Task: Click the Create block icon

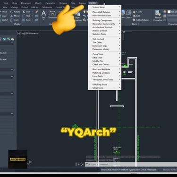Action: (x=137, y=12)
